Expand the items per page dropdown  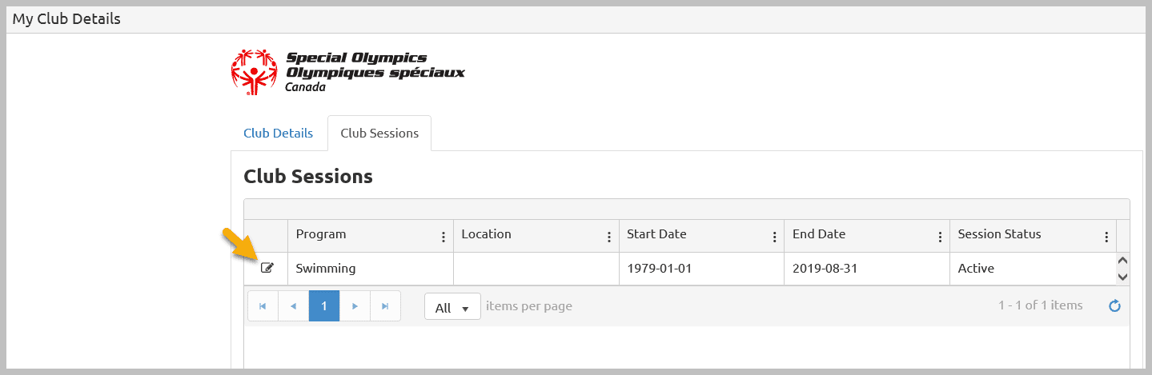(452, 307)
